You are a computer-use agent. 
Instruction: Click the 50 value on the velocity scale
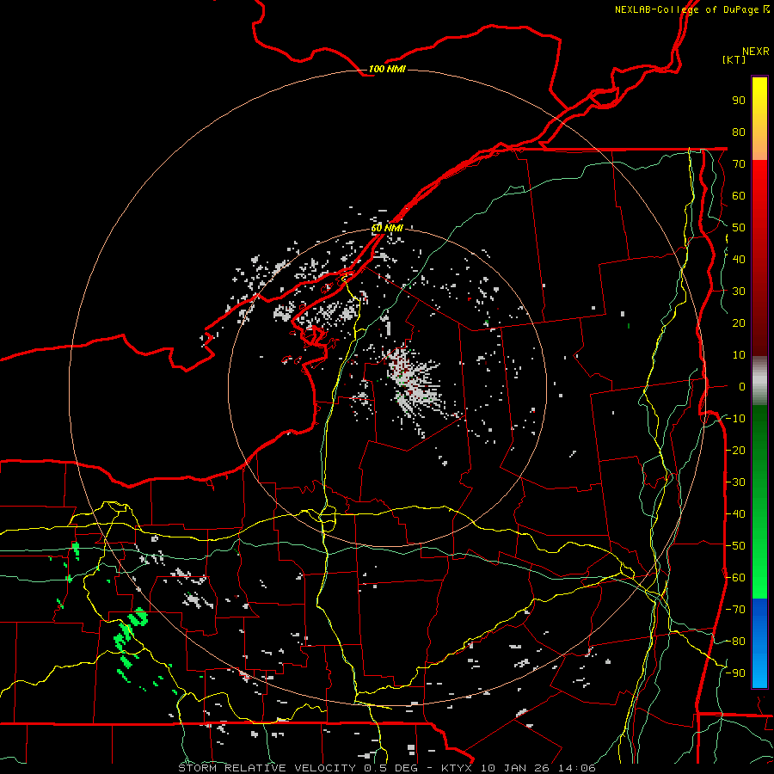(739, 228)
